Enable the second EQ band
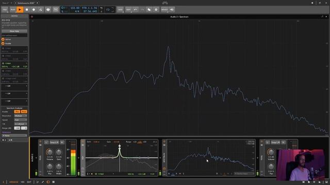 click(x=3, y=56)
